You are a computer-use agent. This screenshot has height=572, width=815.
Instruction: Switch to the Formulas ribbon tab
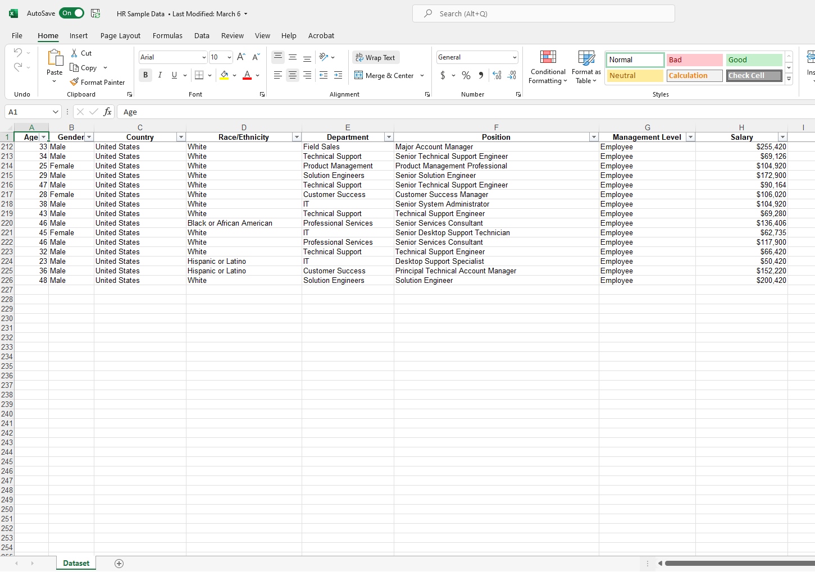click(167, 35)
